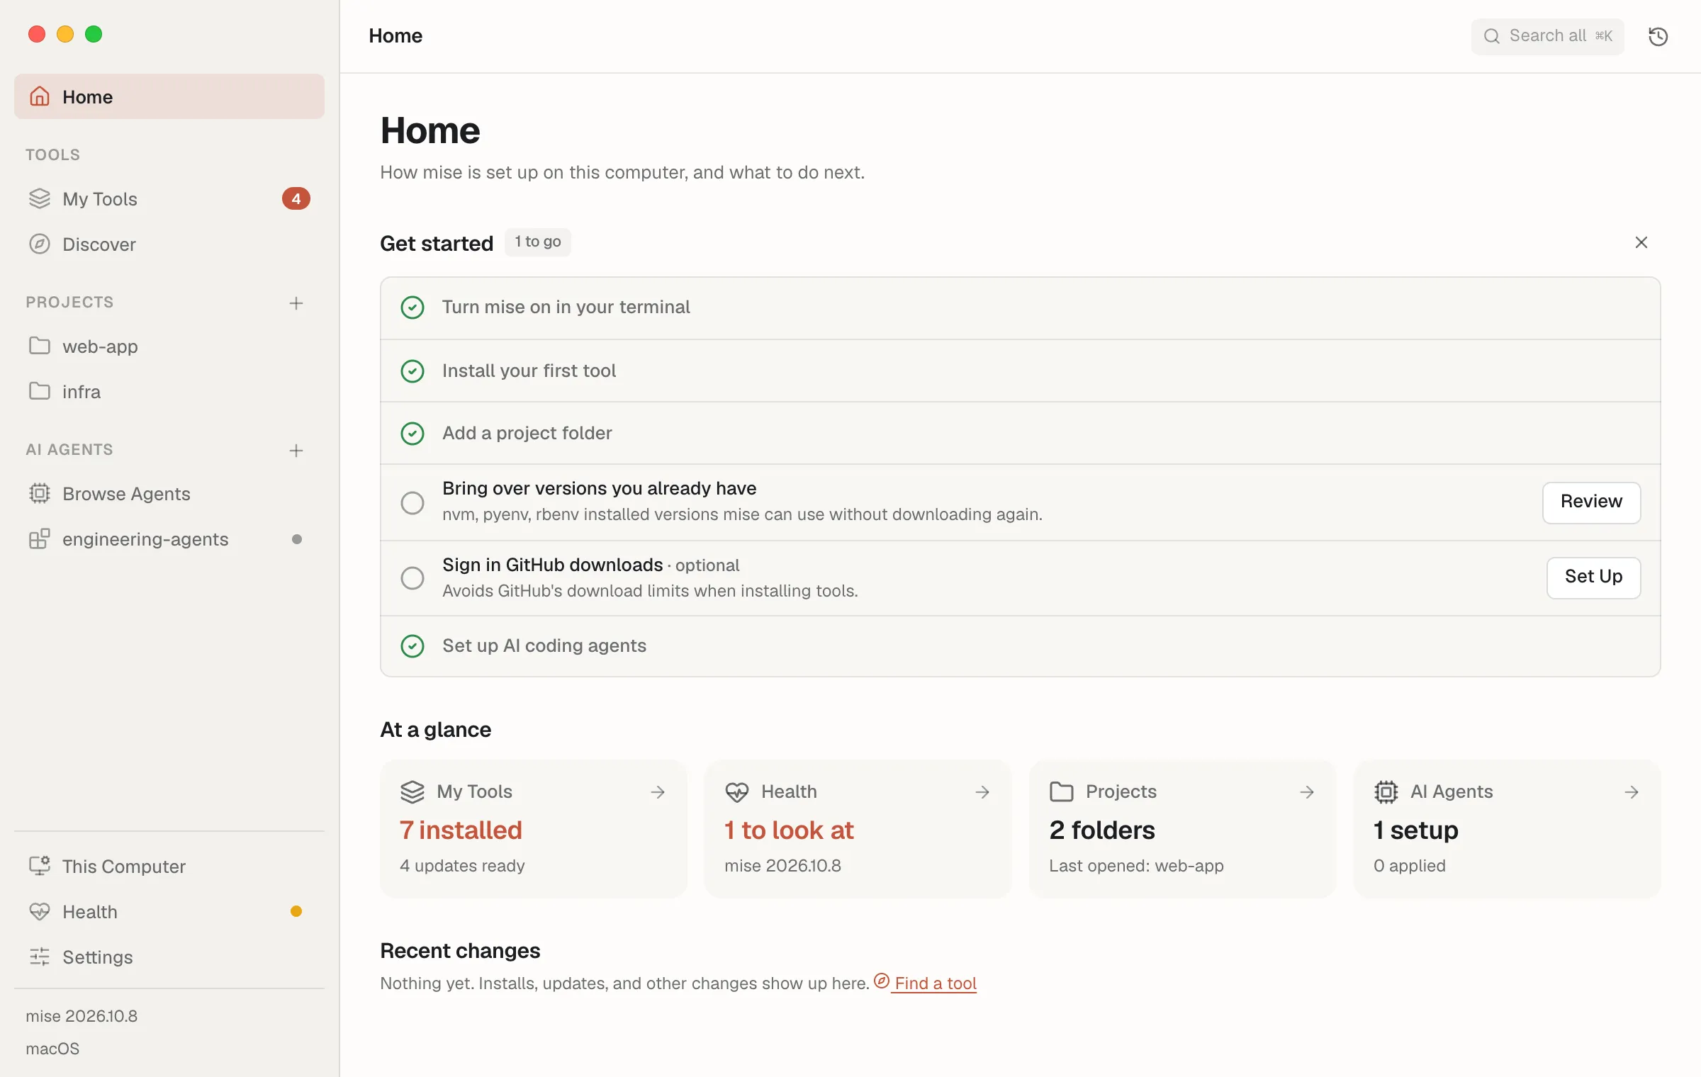1701x1077 pixels.
Task: Dismiss the Get started section with X
Action: (x=1641, y=242)
